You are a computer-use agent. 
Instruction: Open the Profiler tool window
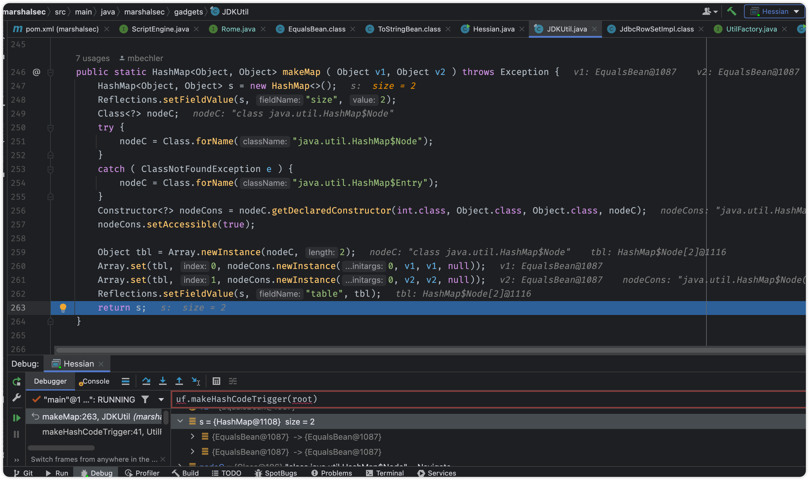pyautogui.click(x=142, y=473)
